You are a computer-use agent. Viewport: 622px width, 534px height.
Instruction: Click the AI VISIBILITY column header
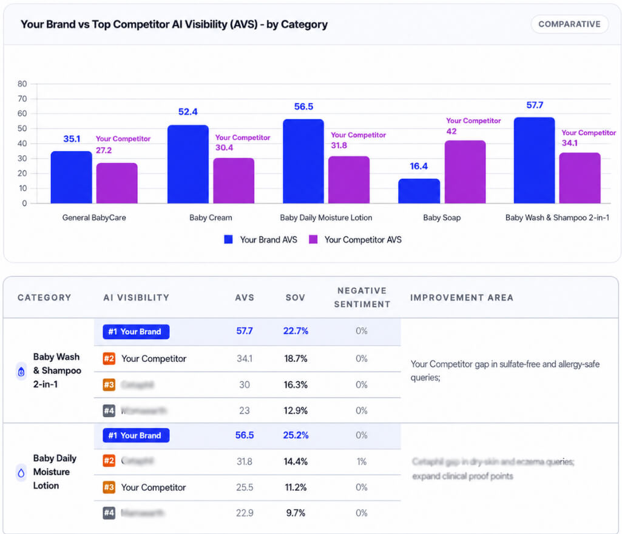[x=137, y=298]
